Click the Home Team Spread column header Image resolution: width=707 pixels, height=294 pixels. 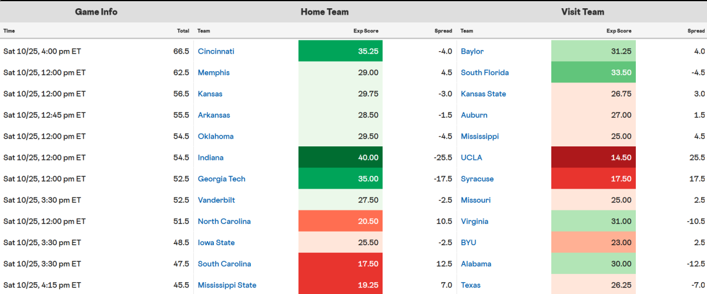tap(444, 31)
